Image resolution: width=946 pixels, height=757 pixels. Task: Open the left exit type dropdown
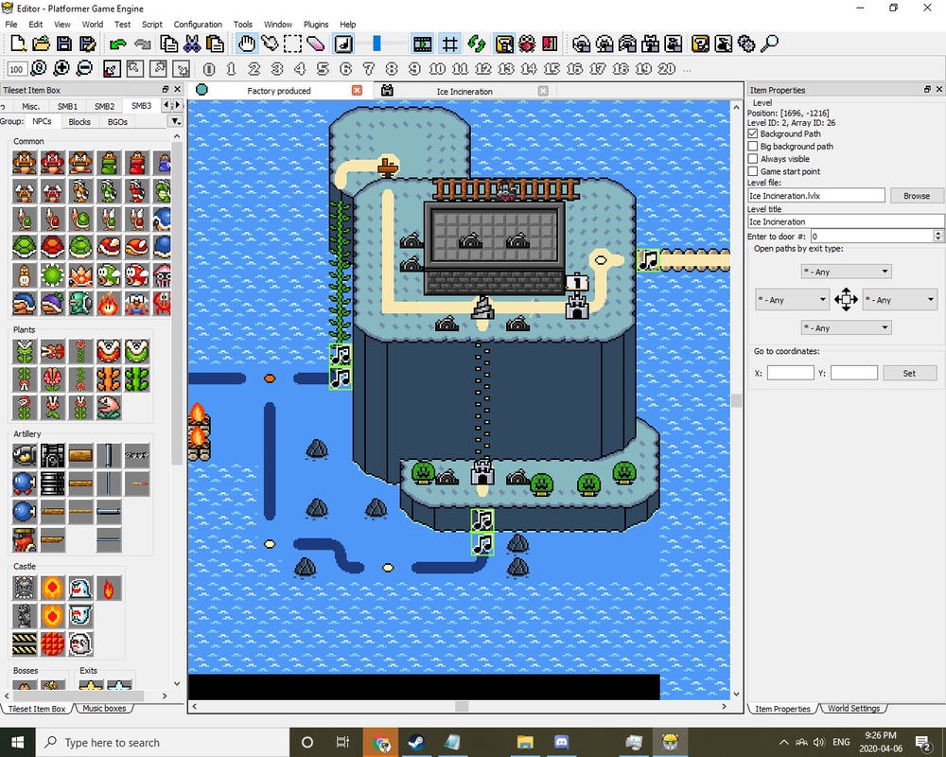[792, 299]
